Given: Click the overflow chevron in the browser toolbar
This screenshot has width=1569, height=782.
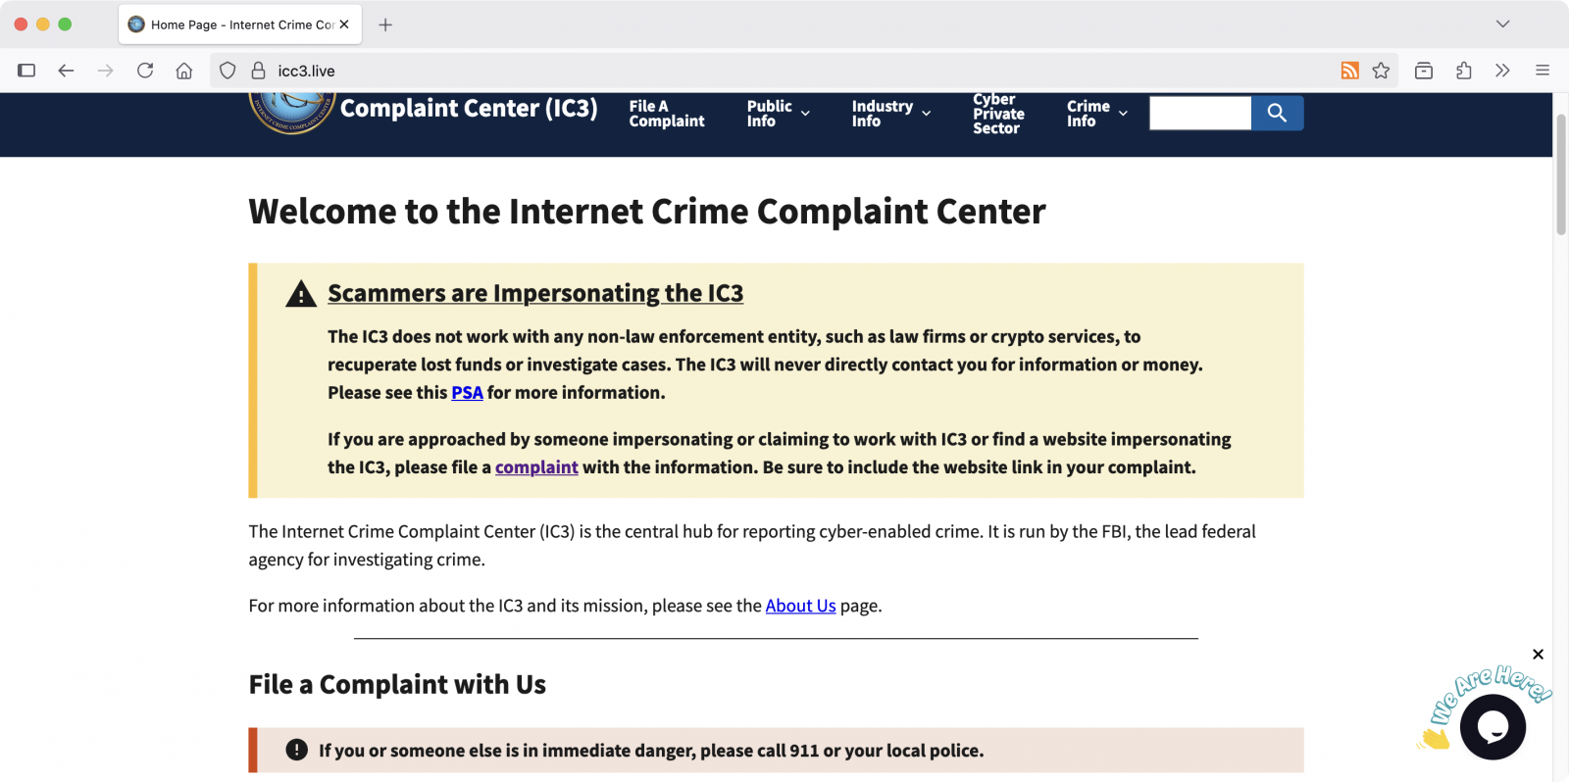Looking at the screenshot, I should [x=1501, y=70].
